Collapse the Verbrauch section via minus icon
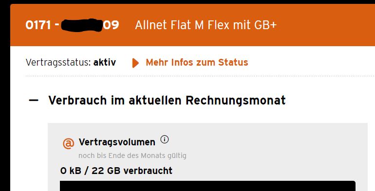The image size is (375, 191). pos(34,100)
